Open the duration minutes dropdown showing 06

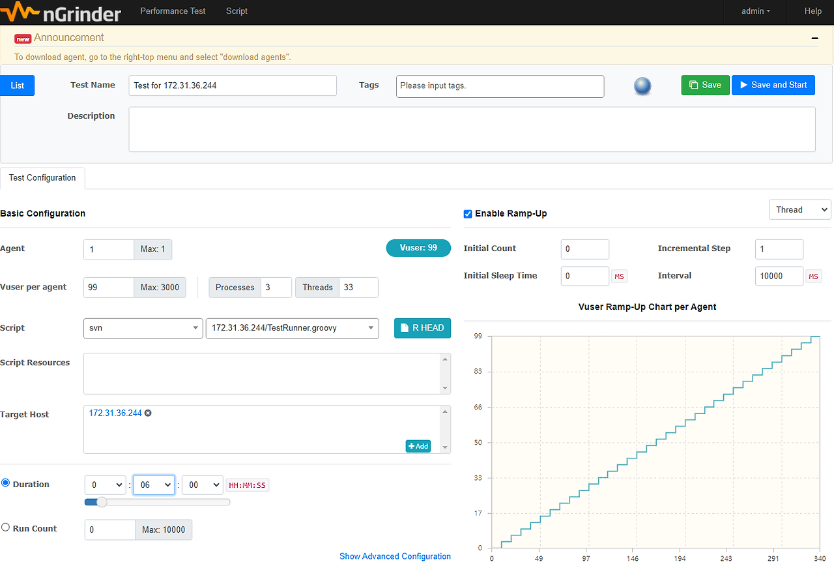tap(154, 485)
